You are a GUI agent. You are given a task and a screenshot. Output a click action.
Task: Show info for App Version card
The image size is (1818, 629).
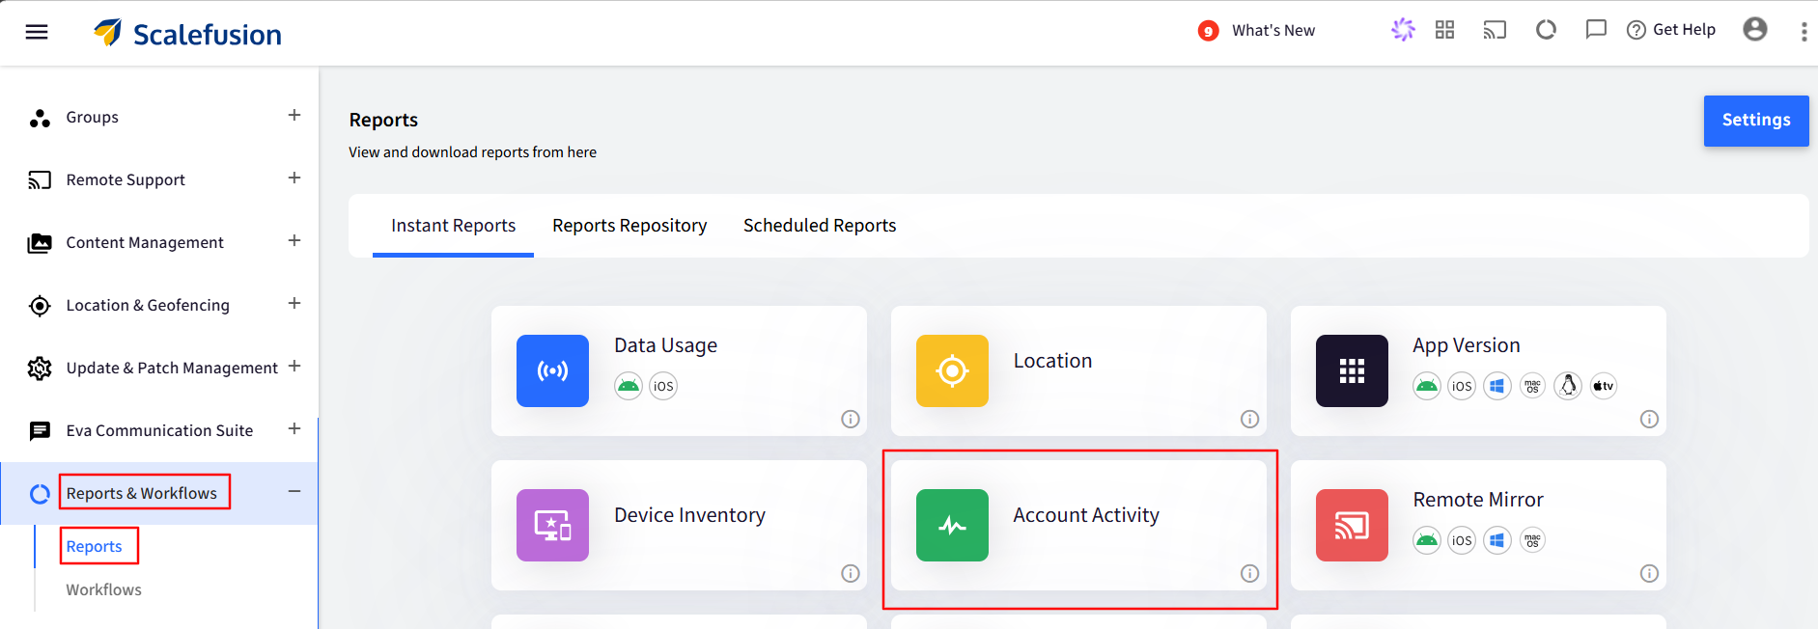(1650, 419)
